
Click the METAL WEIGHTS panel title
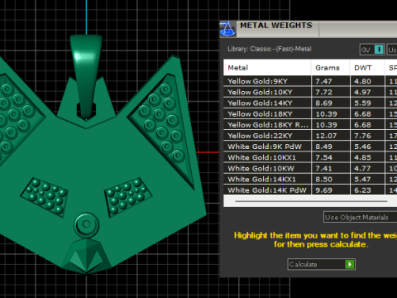pyautogui.click(x=276, y=26)
